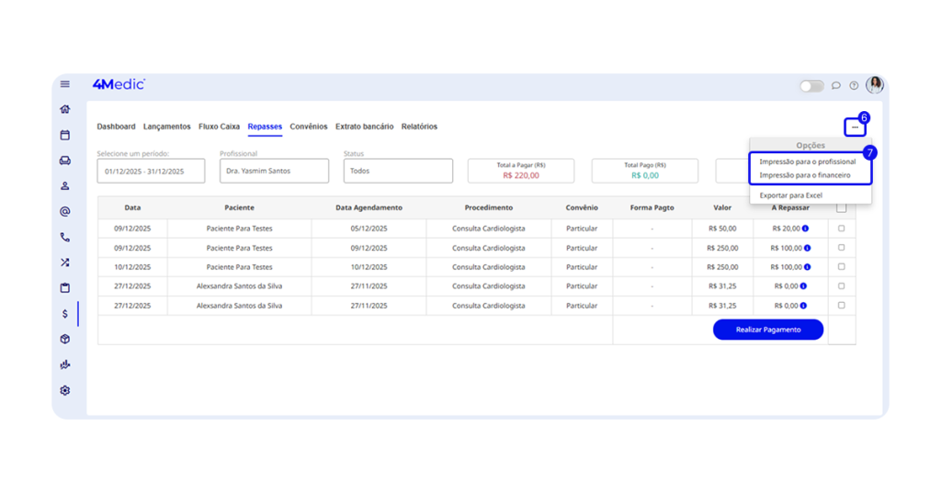Viewport: 941px width, 493px height.
Task: Switch to the Lançamentos tab
Action: [x=167, y=127]
